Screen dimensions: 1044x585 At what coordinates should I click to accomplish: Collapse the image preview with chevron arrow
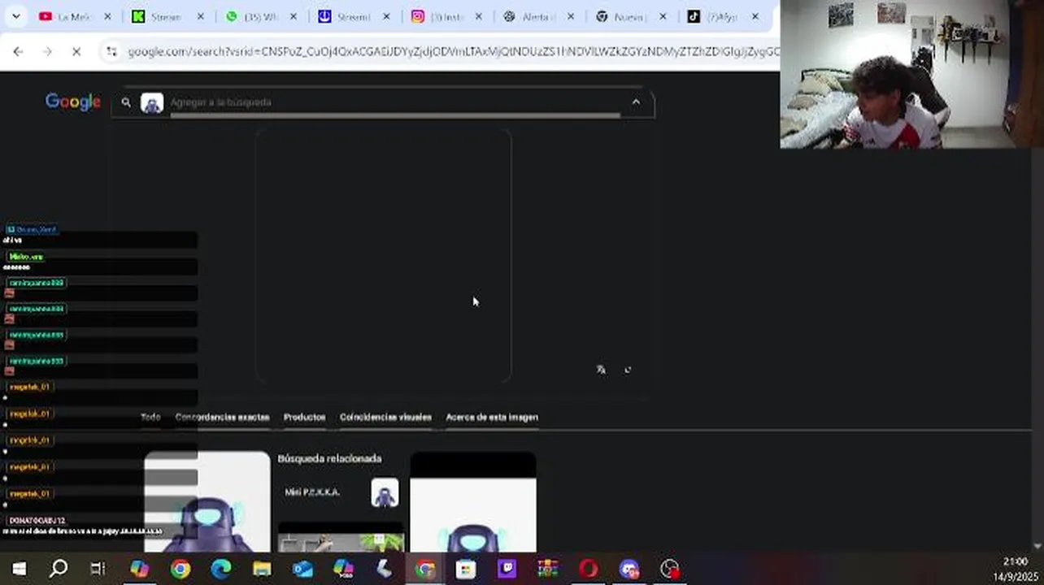point(636,102)
